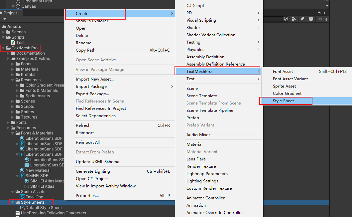Select the EmojiOne sprite asset icon

pyautogui.click(x=22, y=197)
